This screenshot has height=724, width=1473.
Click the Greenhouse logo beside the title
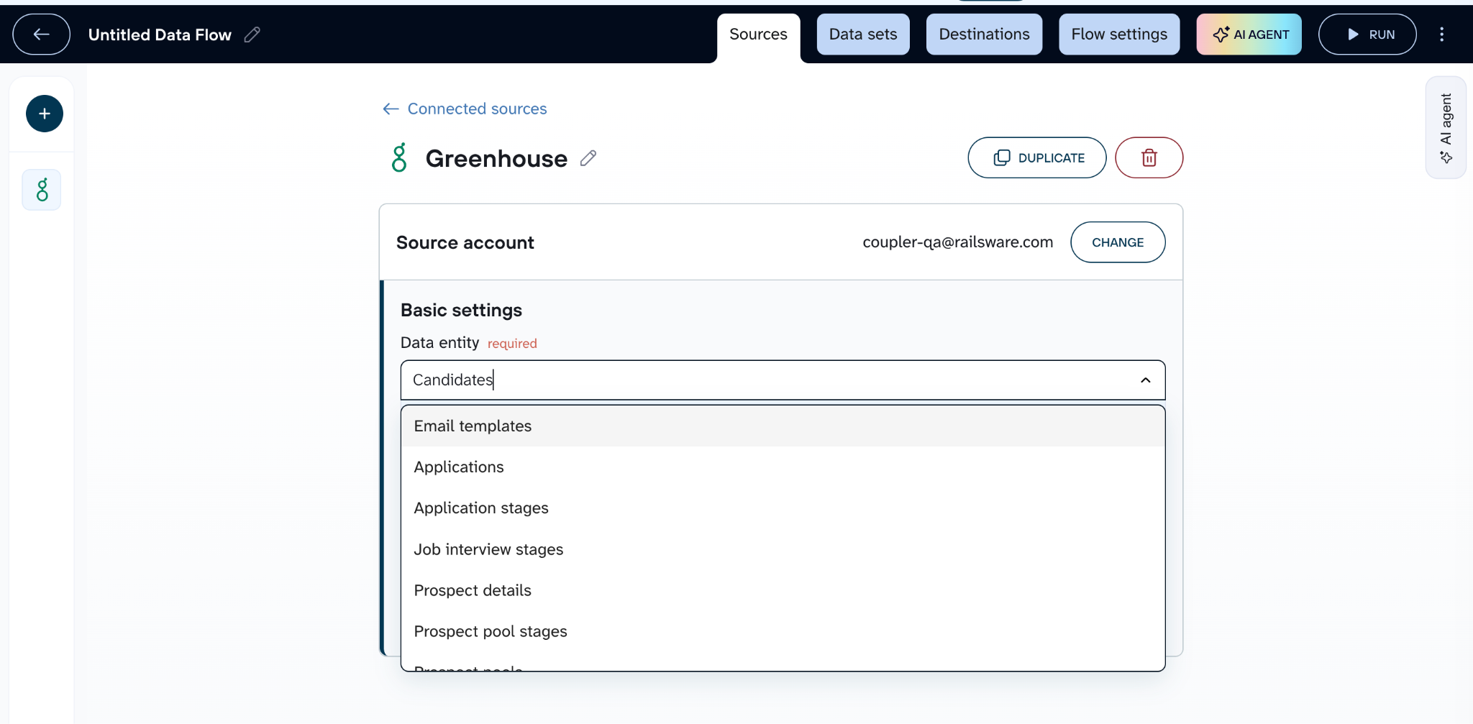(399, 157)
